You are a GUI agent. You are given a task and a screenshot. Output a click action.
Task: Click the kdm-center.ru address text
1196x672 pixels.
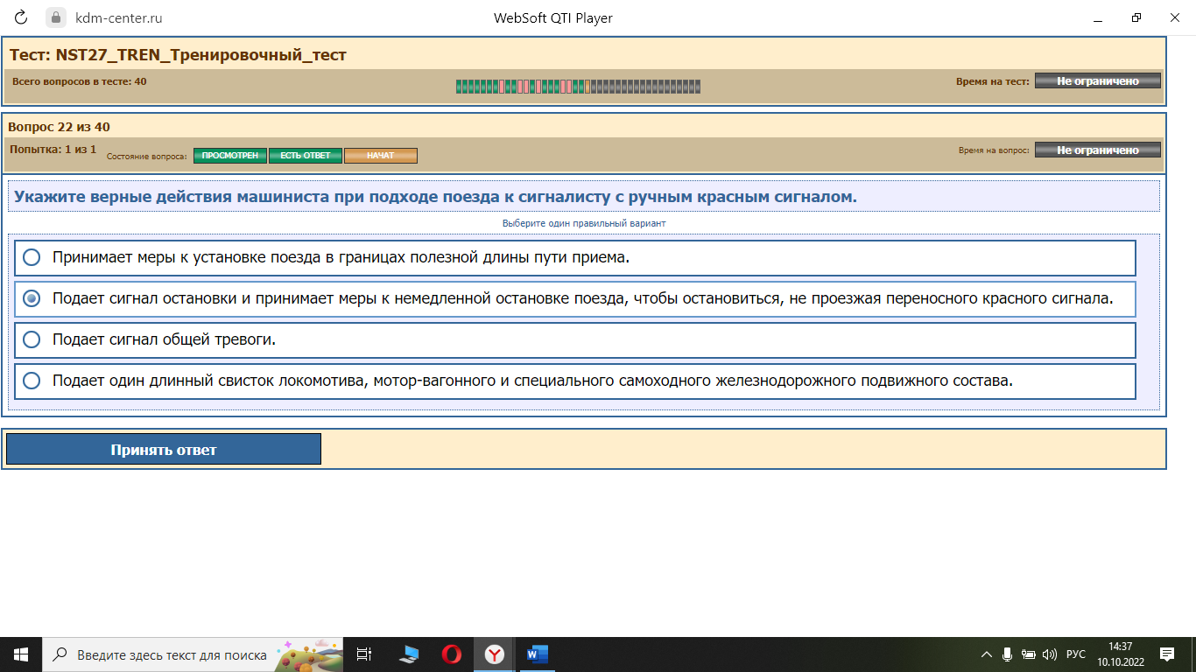point(118,17)
